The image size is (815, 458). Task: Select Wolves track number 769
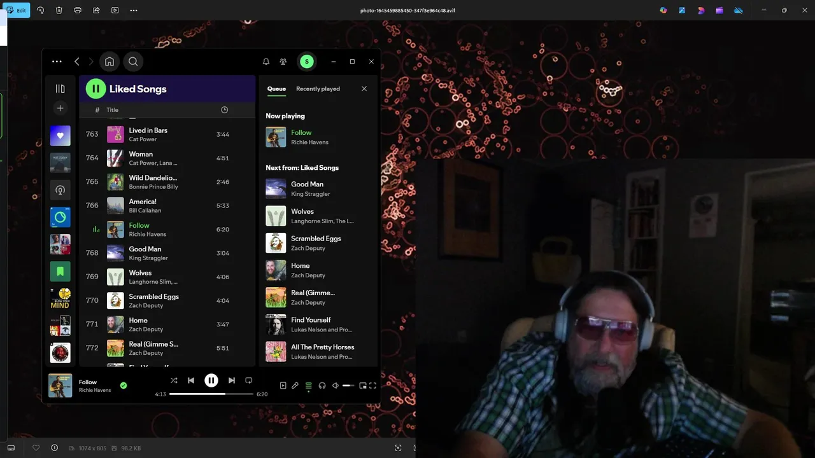click(x=167, y=277)
